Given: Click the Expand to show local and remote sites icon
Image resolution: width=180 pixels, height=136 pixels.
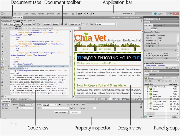Looking at the screenshot, I should pos(175,81).
